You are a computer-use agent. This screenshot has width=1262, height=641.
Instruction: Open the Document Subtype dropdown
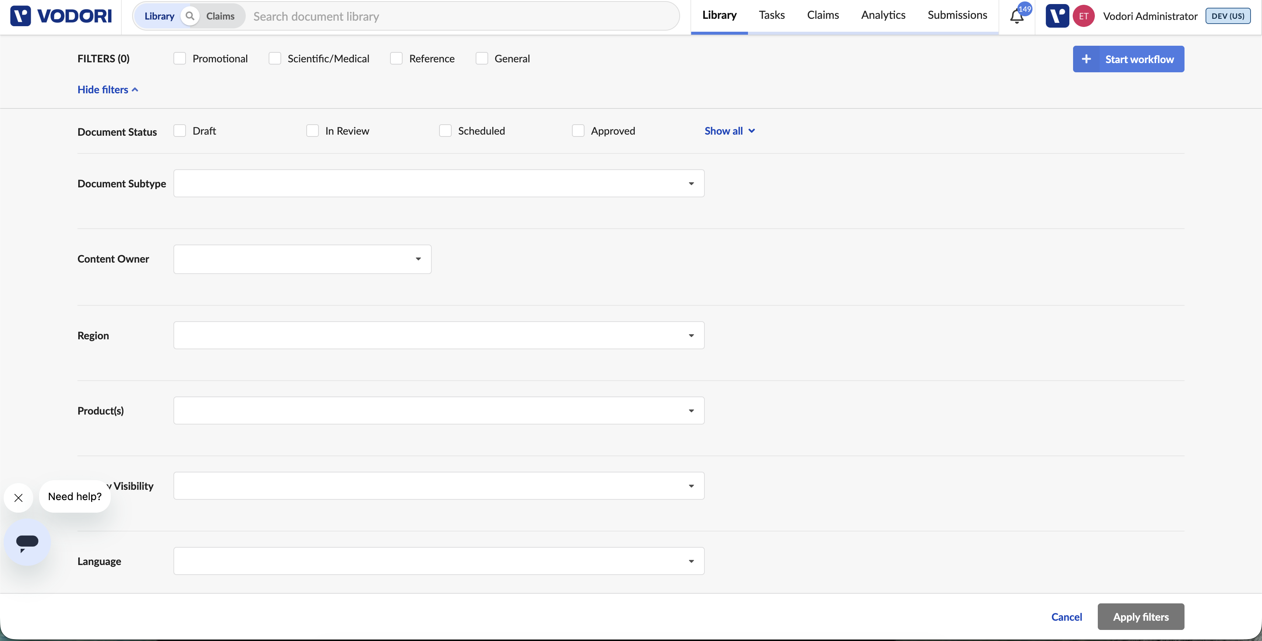pos(439,184)
